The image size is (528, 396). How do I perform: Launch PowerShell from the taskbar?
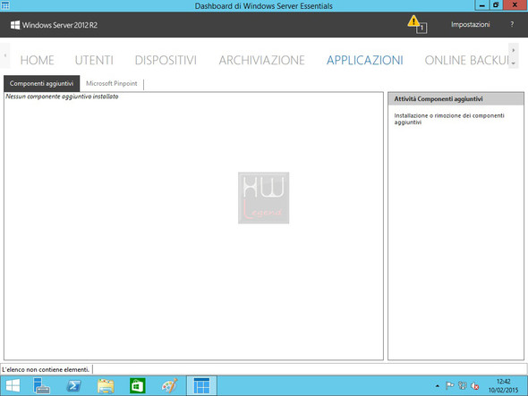coord(73,385)
